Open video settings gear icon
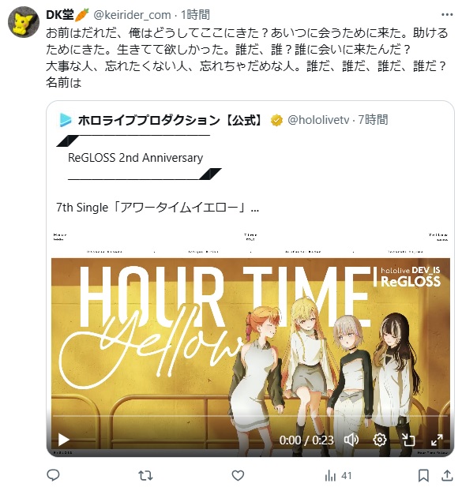The width and height of the screenshot is (462, 487). click(x=379, y=440)
